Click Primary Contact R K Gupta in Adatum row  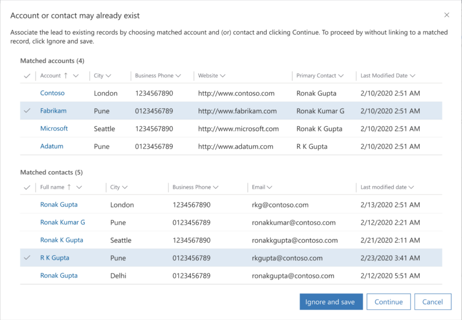click(x=312, y=146)
